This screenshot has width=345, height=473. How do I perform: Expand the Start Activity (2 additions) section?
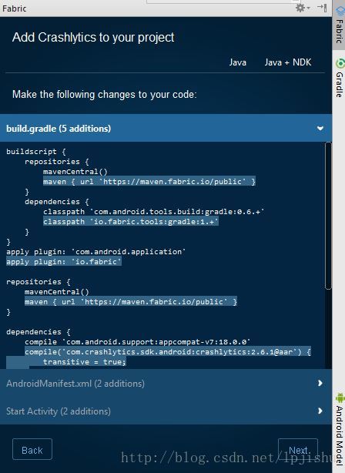pyautogui.click(x=166, y=411)
